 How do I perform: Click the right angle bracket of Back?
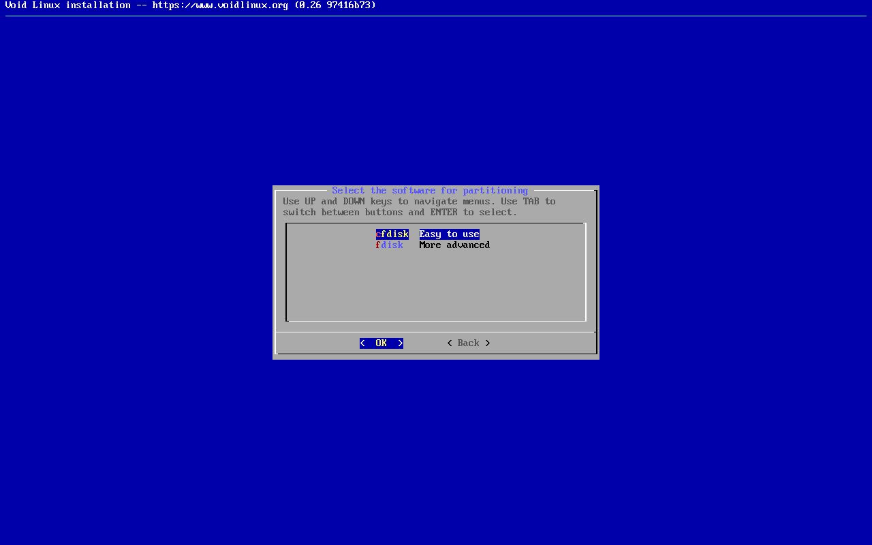pyautogui.click(x=488, y=343)
